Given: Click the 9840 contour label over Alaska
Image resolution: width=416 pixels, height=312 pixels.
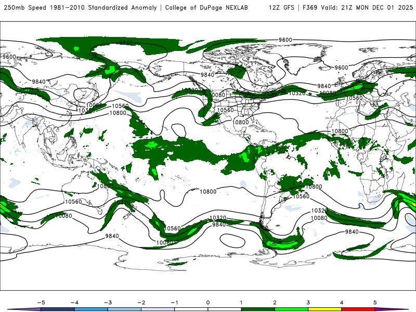Looking at the screenshot, I should pyautogui.click(x=207, y=75).
